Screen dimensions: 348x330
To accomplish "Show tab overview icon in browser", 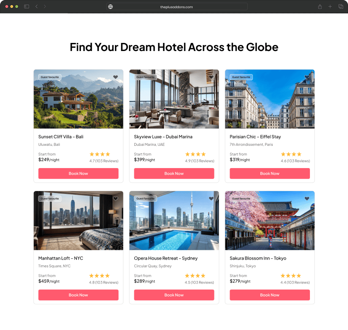I will click(x=341, y=6).
